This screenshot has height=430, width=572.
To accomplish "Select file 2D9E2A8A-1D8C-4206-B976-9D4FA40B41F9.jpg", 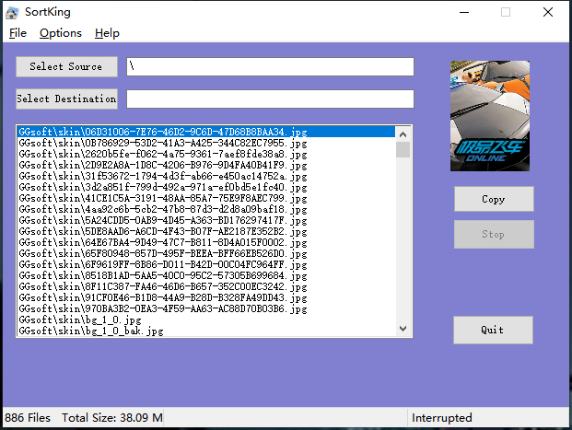I will [x=206, y=165].
